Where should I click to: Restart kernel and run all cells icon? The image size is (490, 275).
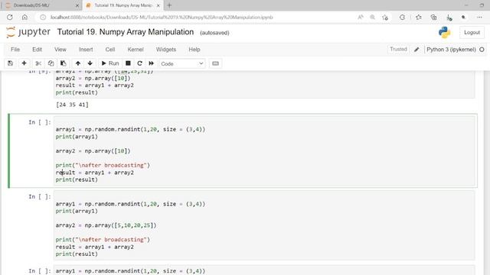152,63
